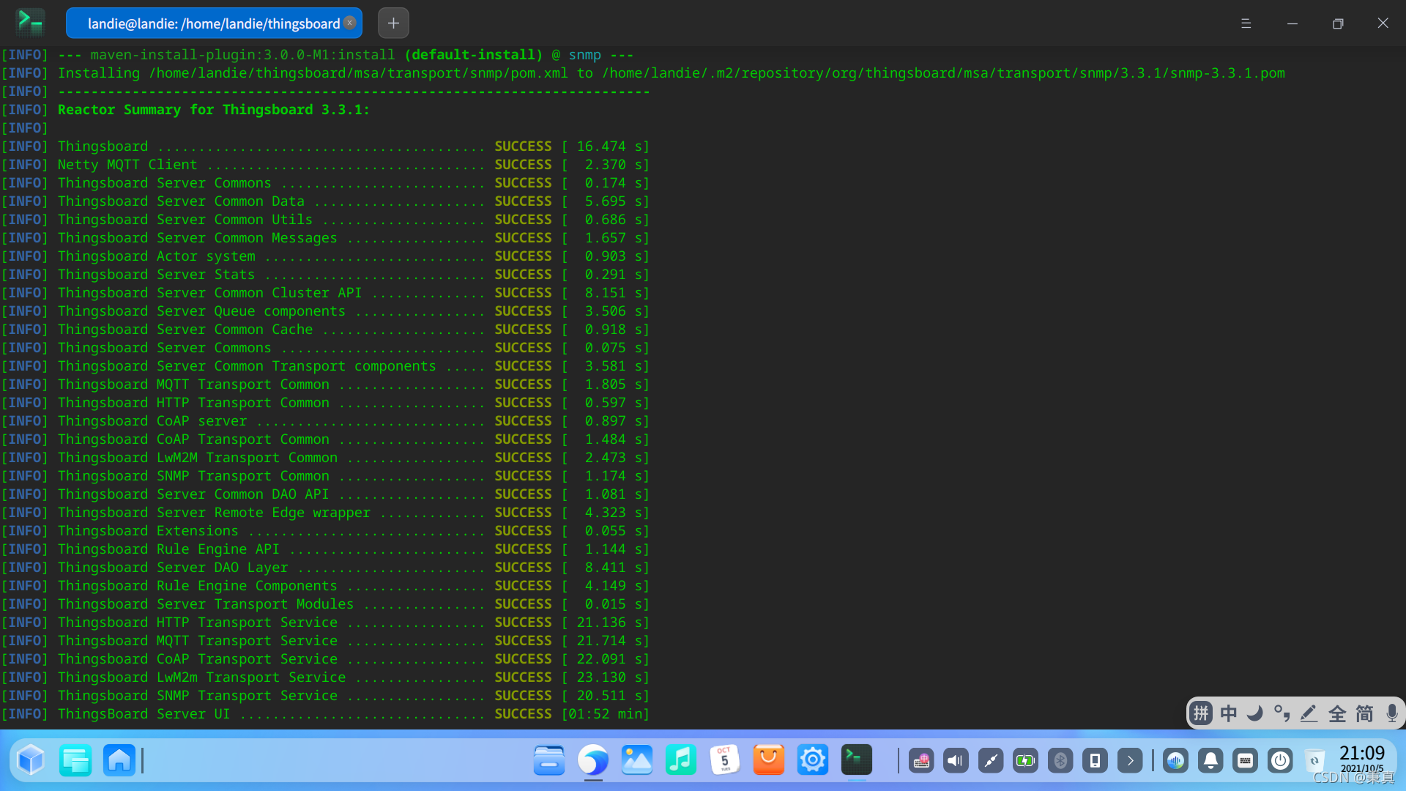Screen dimensions: 1406x791
Task: Click the mobile device tray icon
Action: [1095, 761]
